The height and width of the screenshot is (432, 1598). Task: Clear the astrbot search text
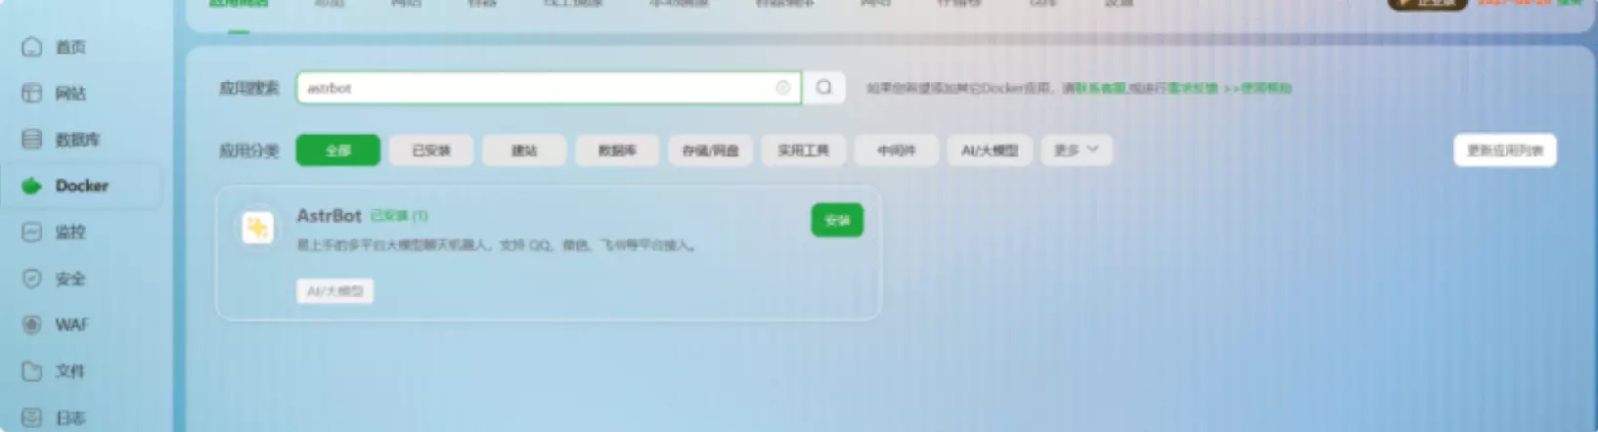pos(782,88)
